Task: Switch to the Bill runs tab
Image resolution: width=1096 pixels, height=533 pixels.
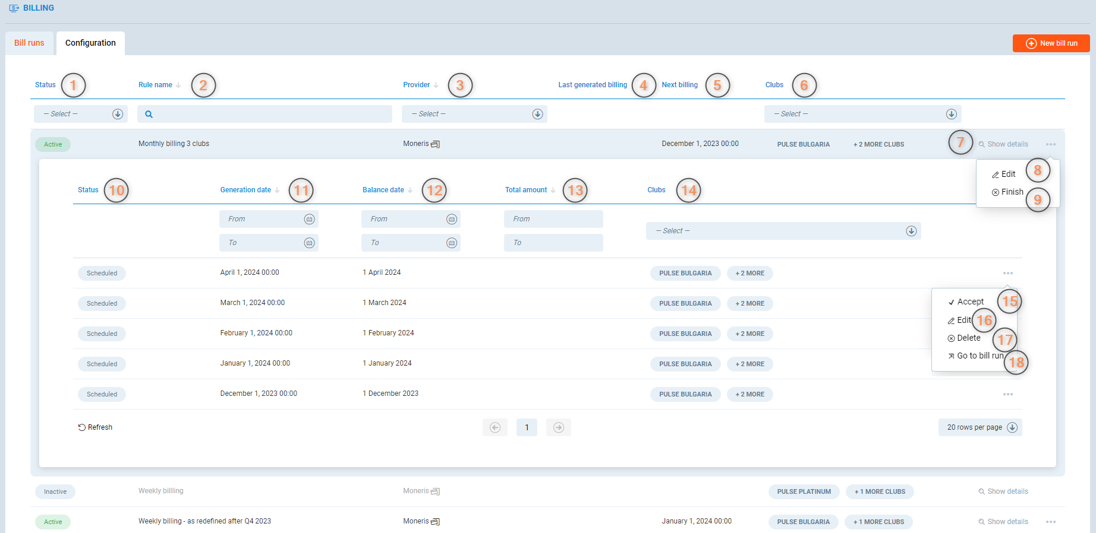Action: click(29, 43)
